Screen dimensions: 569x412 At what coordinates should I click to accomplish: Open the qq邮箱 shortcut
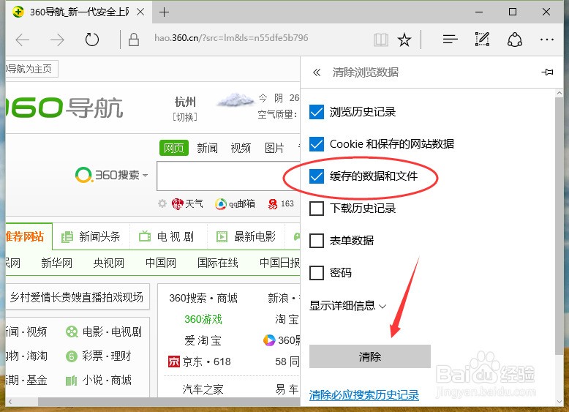(235, 203)
